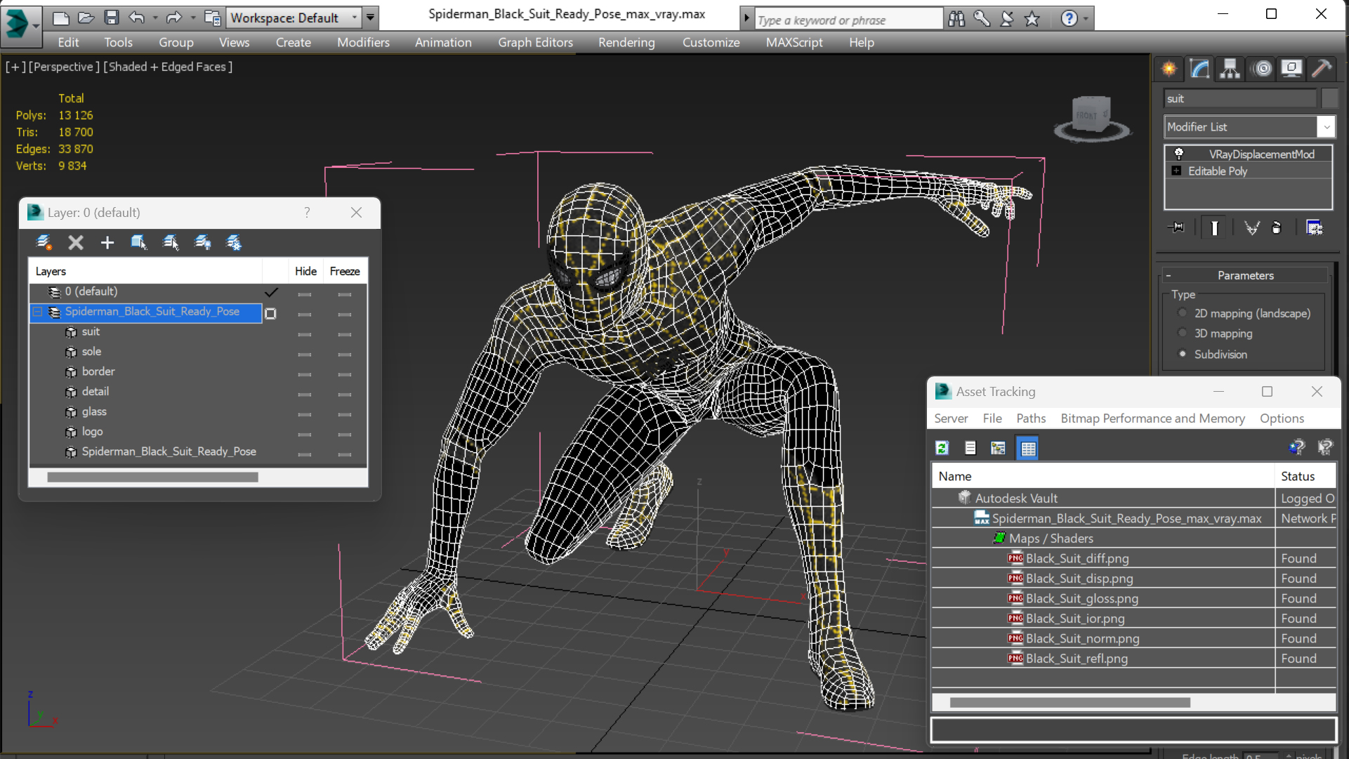Open Bitmap Performance and Memory menu
Viewport: 1349px width, 759px height.
click(1152, 418)
